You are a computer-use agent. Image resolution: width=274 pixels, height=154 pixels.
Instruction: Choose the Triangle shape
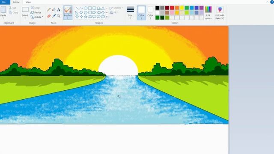click(x=103, y=8)
